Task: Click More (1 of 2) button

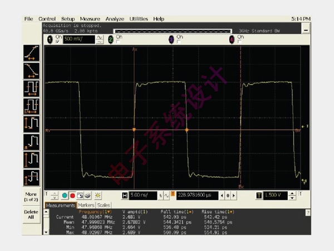Action: (31, 197)
